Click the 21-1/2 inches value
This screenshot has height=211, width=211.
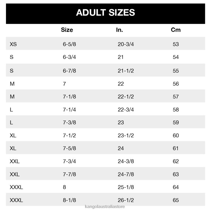pyautogui.click(x=126, y=71)
